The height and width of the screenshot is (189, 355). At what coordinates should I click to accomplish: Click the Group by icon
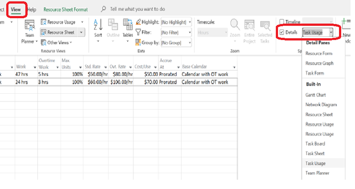click(138, 42)
